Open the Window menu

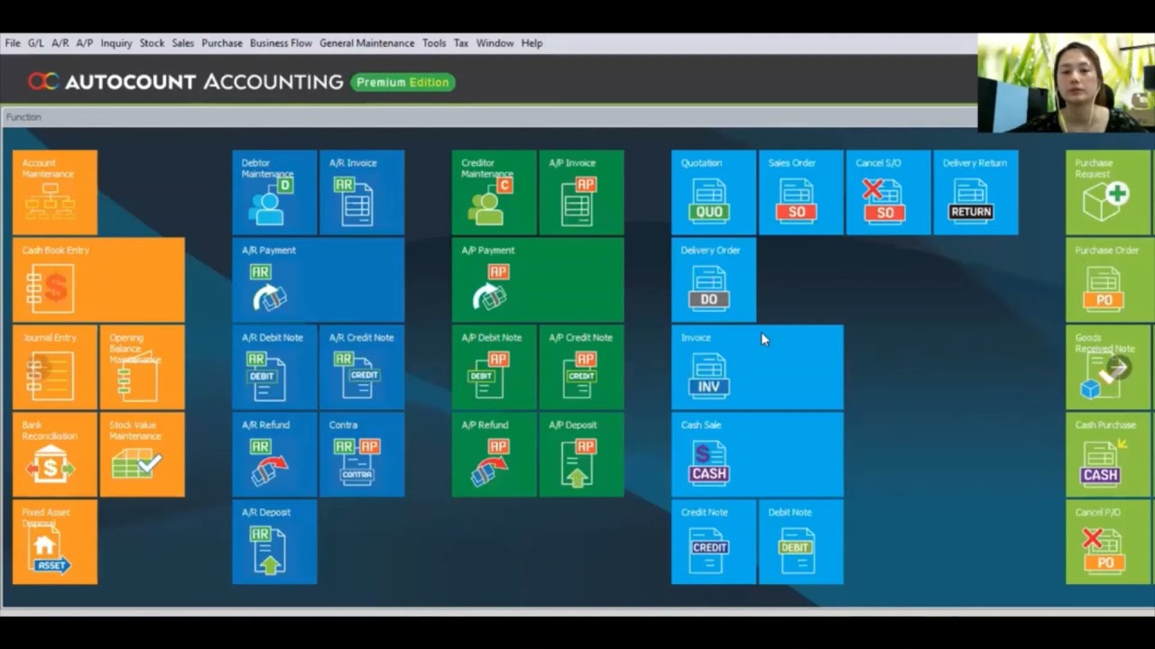click(x=495, y=43)
